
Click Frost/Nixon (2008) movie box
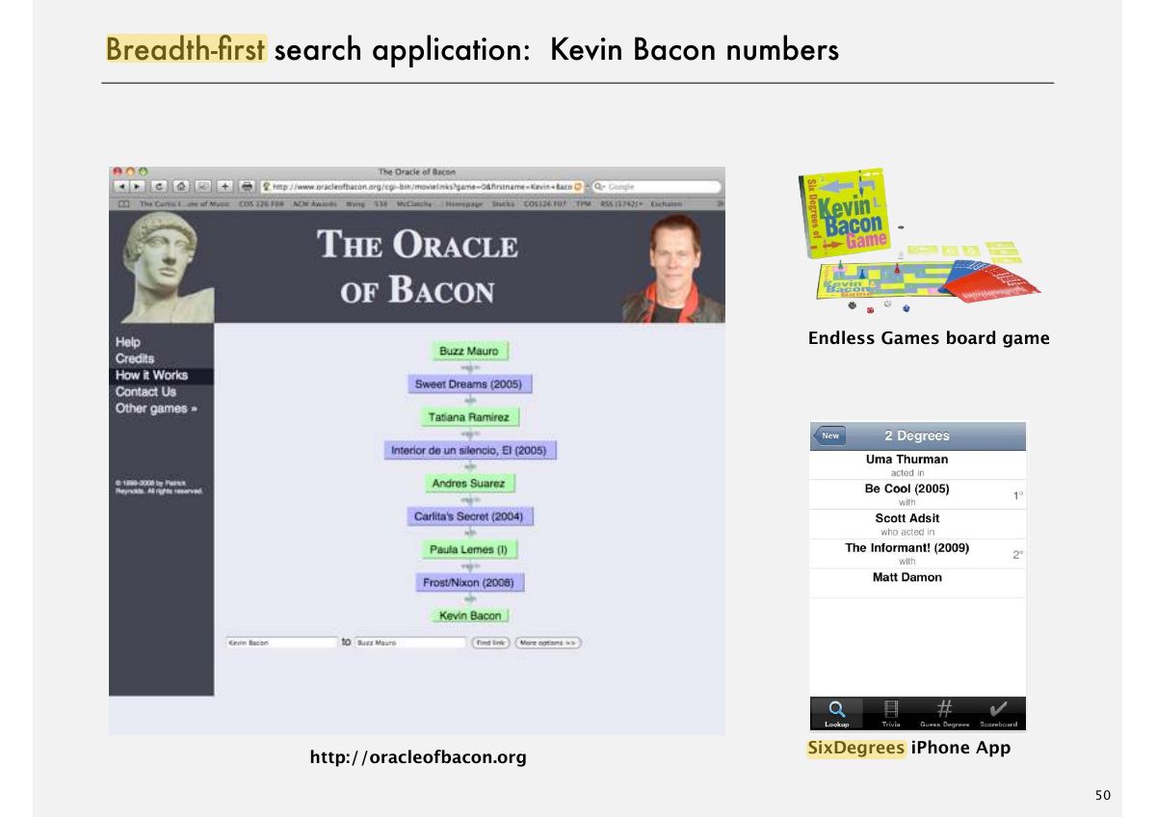(469, 582)
